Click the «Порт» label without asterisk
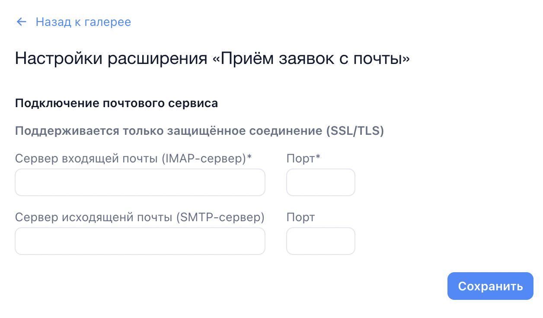Screen dimensions: 543x318 [300, 217]
